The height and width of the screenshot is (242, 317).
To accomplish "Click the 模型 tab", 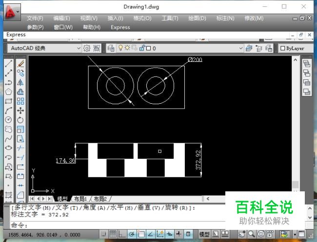I will 62,199.
